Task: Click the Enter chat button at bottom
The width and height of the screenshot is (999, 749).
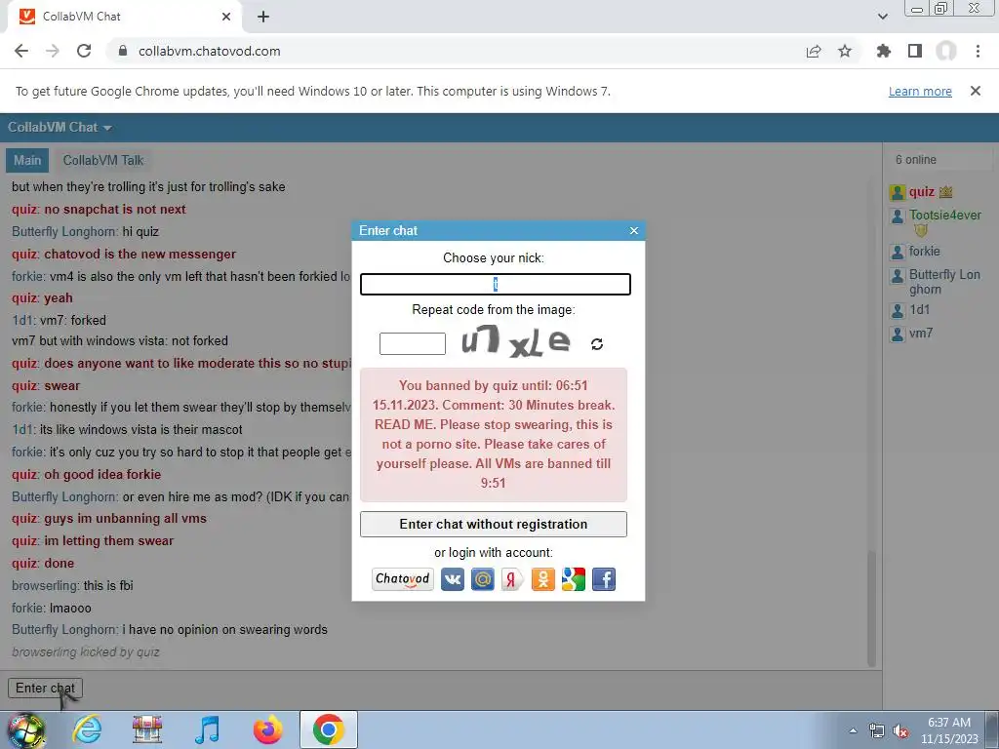Action: [x=45, y=688]
